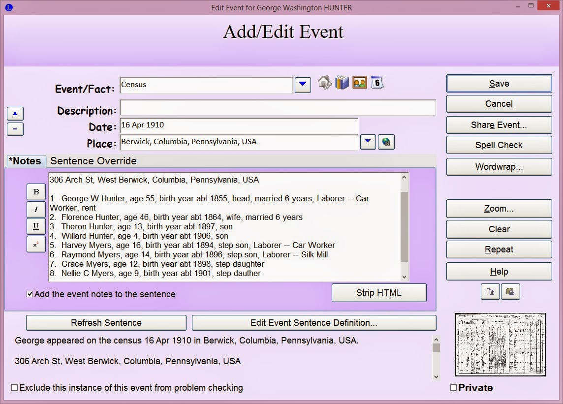Viewport: 563px width, 404px height.
Task: Click the minus button left of Date
Action: [15, 129]
